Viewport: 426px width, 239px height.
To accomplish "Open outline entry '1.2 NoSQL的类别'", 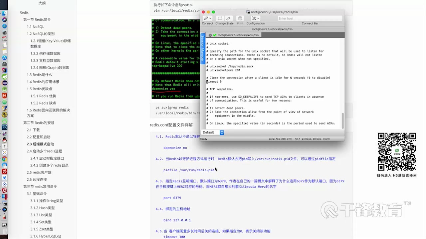I will point(41,34).
